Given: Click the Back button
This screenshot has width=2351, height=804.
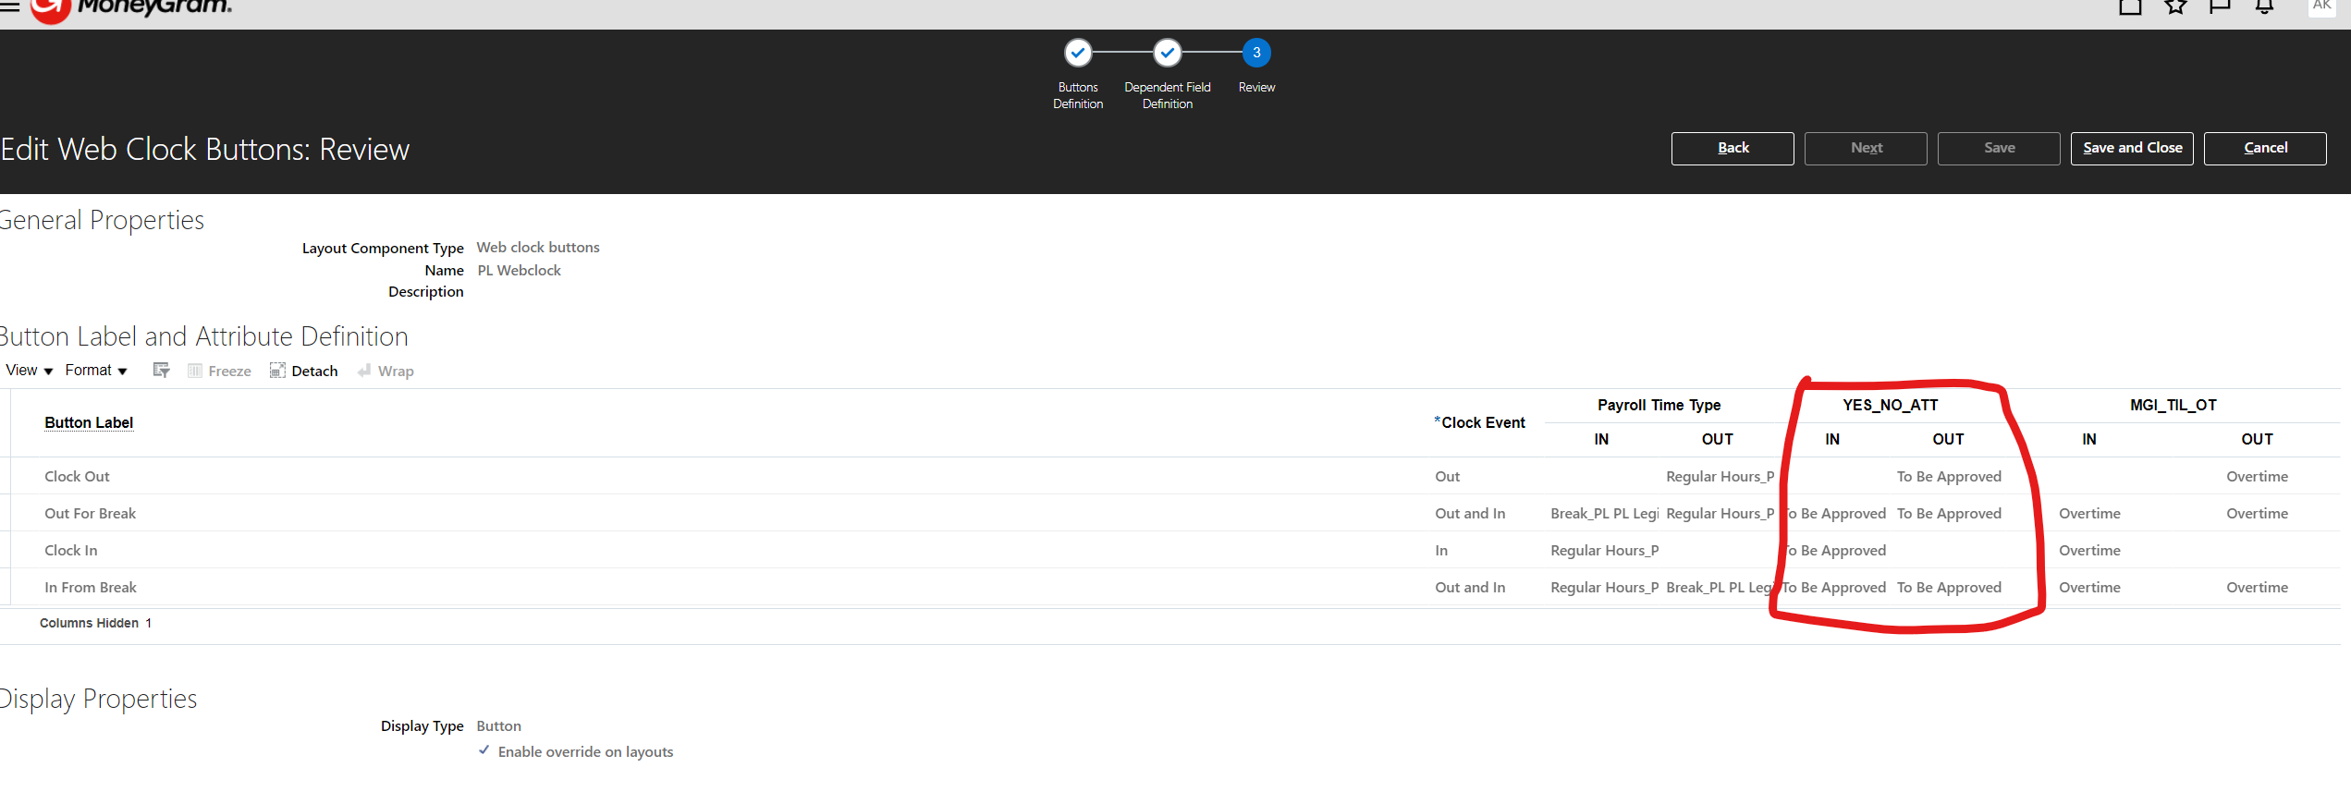Looking at the screenshot, I should click(x=1733, y=148).
